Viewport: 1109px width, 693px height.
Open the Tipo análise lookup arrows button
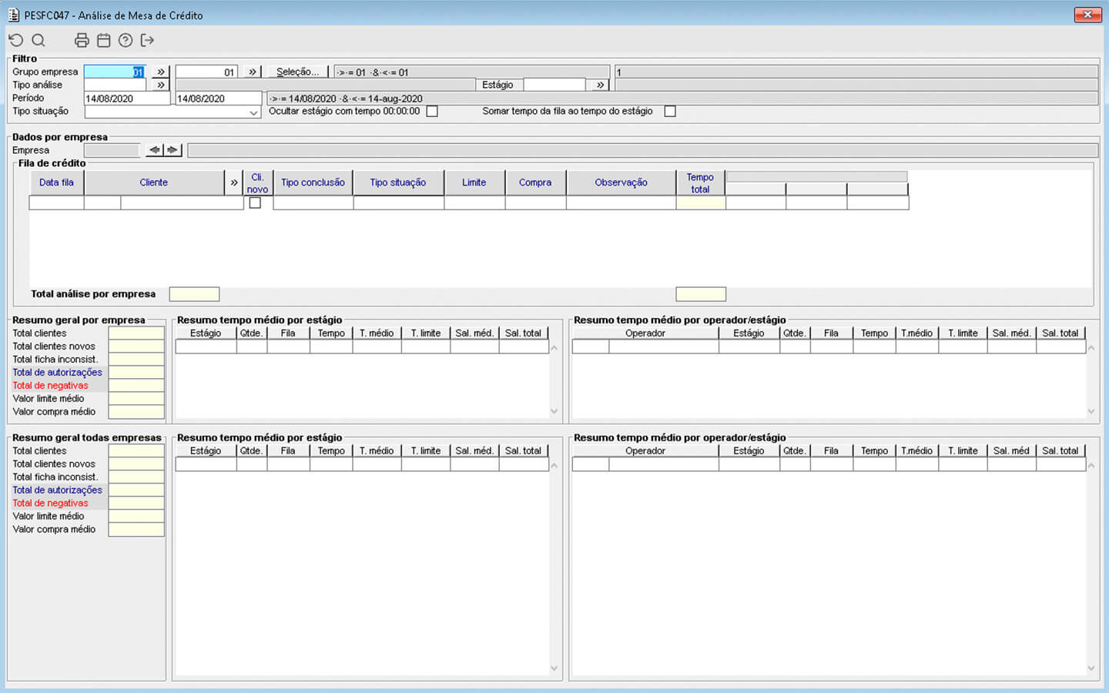(160, 85)
